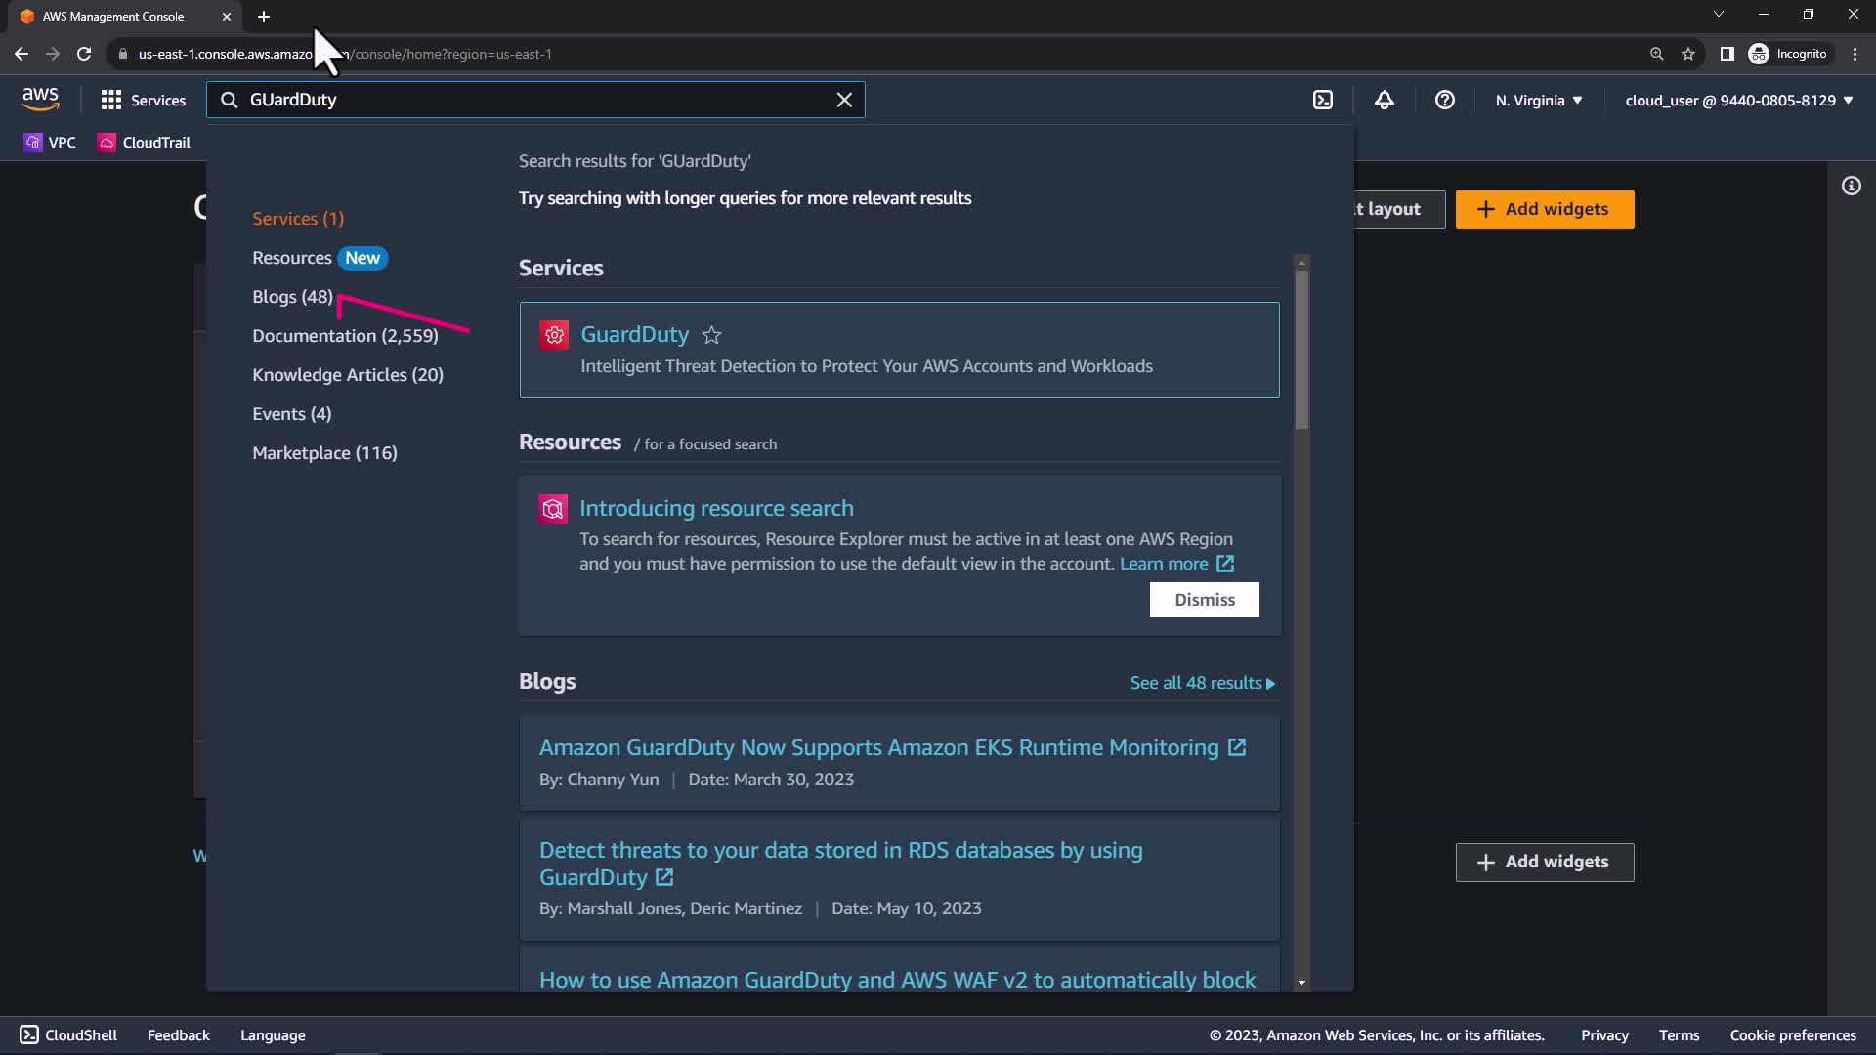The image size is (1876, 1055).
Task: Click the AWS logo home icon
Action: pos(40,99)
